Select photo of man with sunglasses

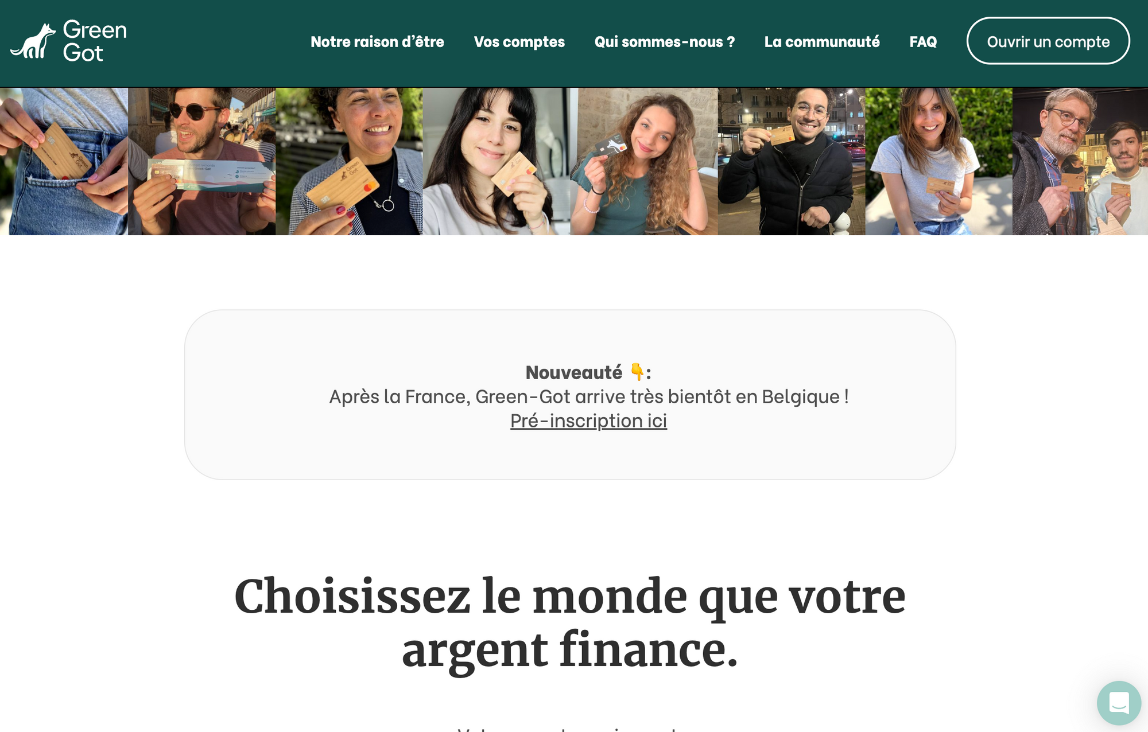coord(201,161)
